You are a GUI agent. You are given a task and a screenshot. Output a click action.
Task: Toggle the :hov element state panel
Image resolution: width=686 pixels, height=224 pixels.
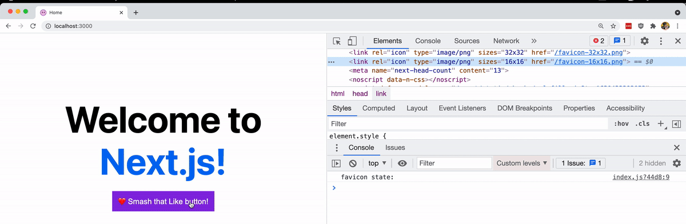[621, 123]
